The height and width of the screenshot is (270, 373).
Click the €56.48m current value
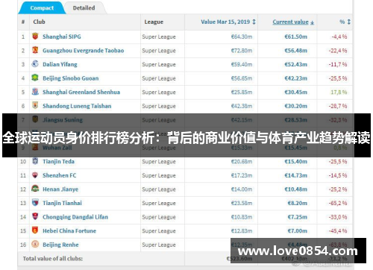[x=295, y=51]
